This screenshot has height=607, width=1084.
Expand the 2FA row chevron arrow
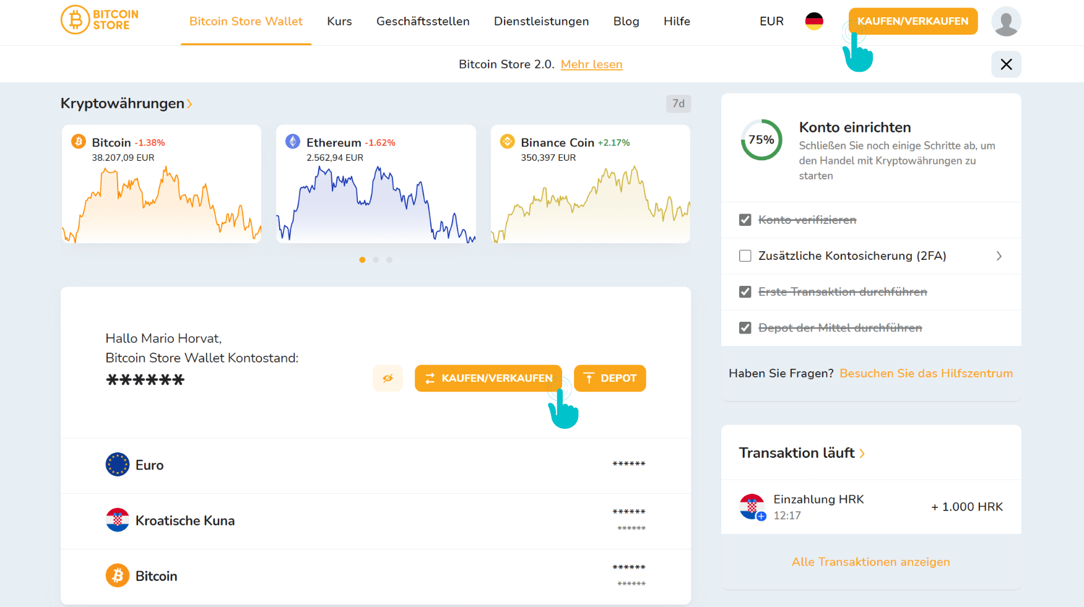(x=999, y=256)
